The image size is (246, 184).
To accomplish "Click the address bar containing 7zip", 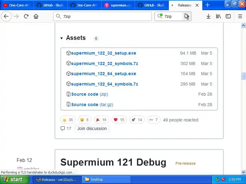I will tap(102, 16).
